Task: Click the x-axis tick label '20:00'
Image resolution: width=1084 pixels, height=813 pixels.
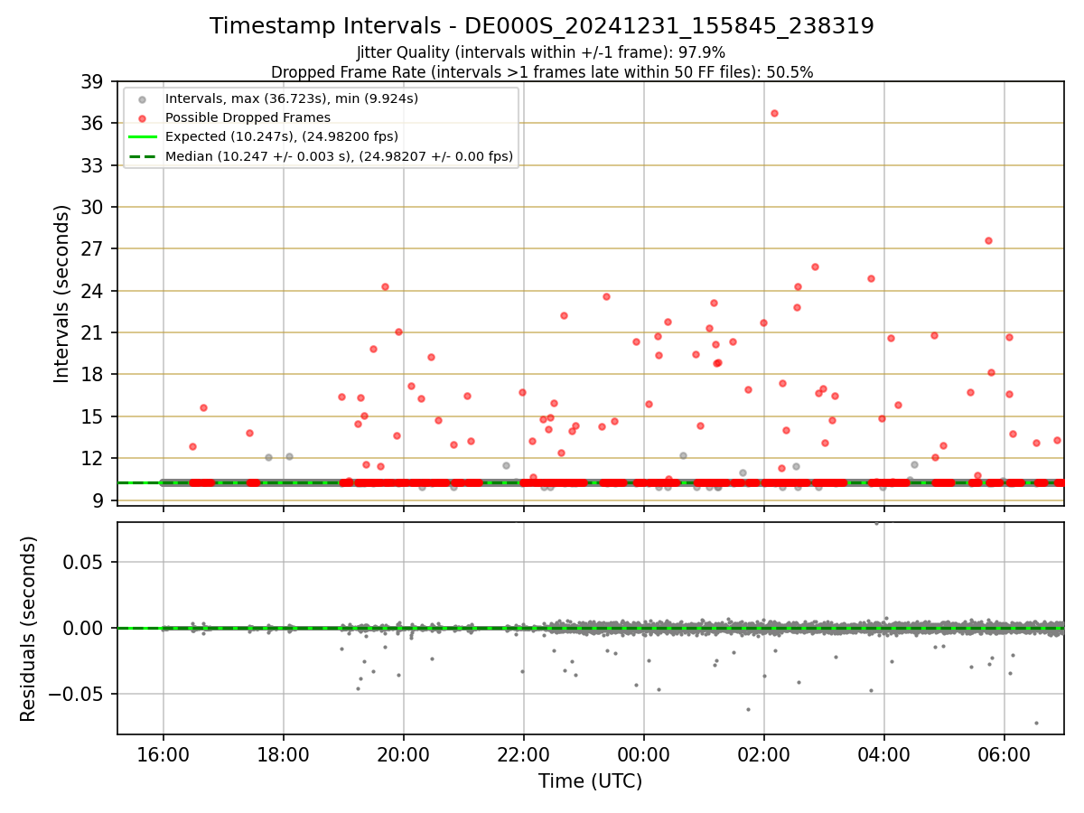Action: pos(404,754)
